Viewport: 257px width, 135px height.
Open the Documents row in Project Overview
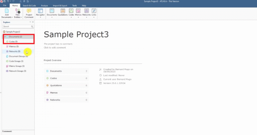(x=66, y=71)
